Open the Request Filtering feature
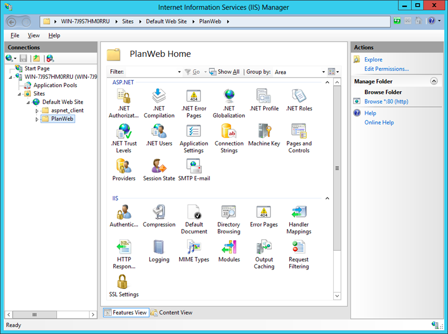The width and height of the screenshot is (448, 334). coord(299,254)
